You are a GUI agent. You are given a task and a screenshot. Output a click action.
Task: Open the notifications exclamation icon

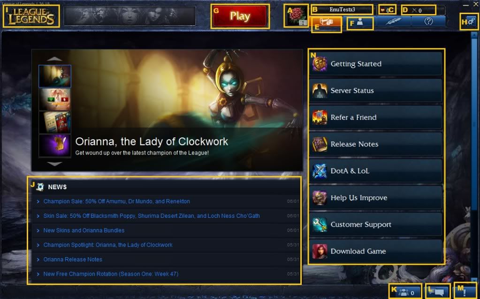click(x=465, y=291)
